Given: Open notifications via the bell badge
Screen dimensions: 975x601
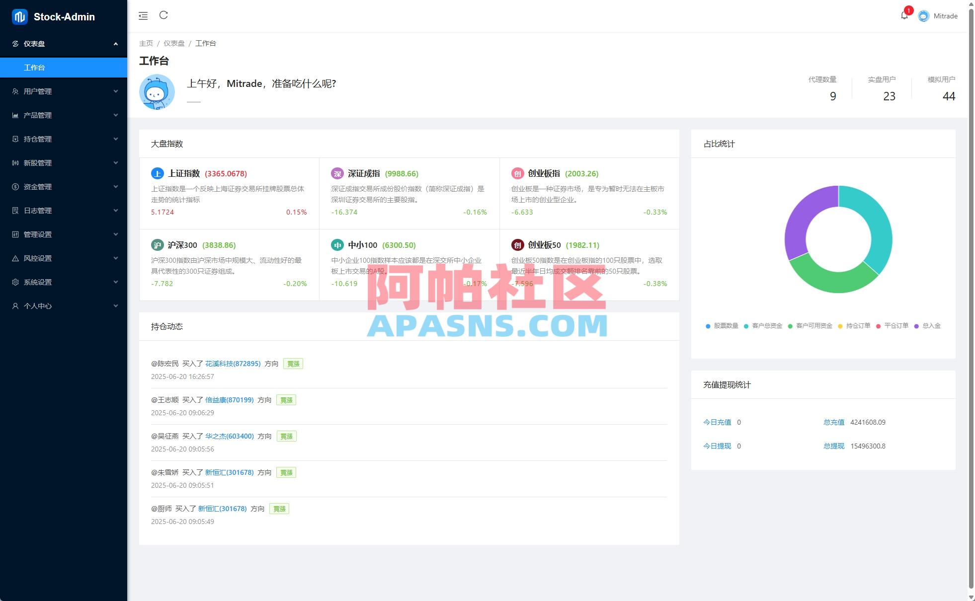Looking at the screenshot, I should (904, 15).
